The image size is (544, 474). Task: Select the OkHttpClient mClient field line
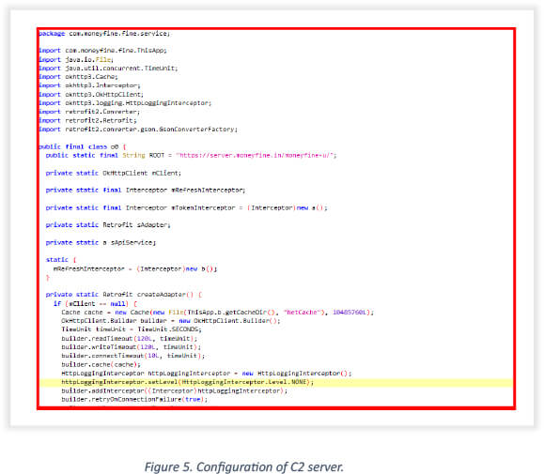pos(114,173)
